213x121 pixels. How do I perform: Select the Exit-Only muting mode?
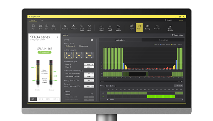[80, 46]
